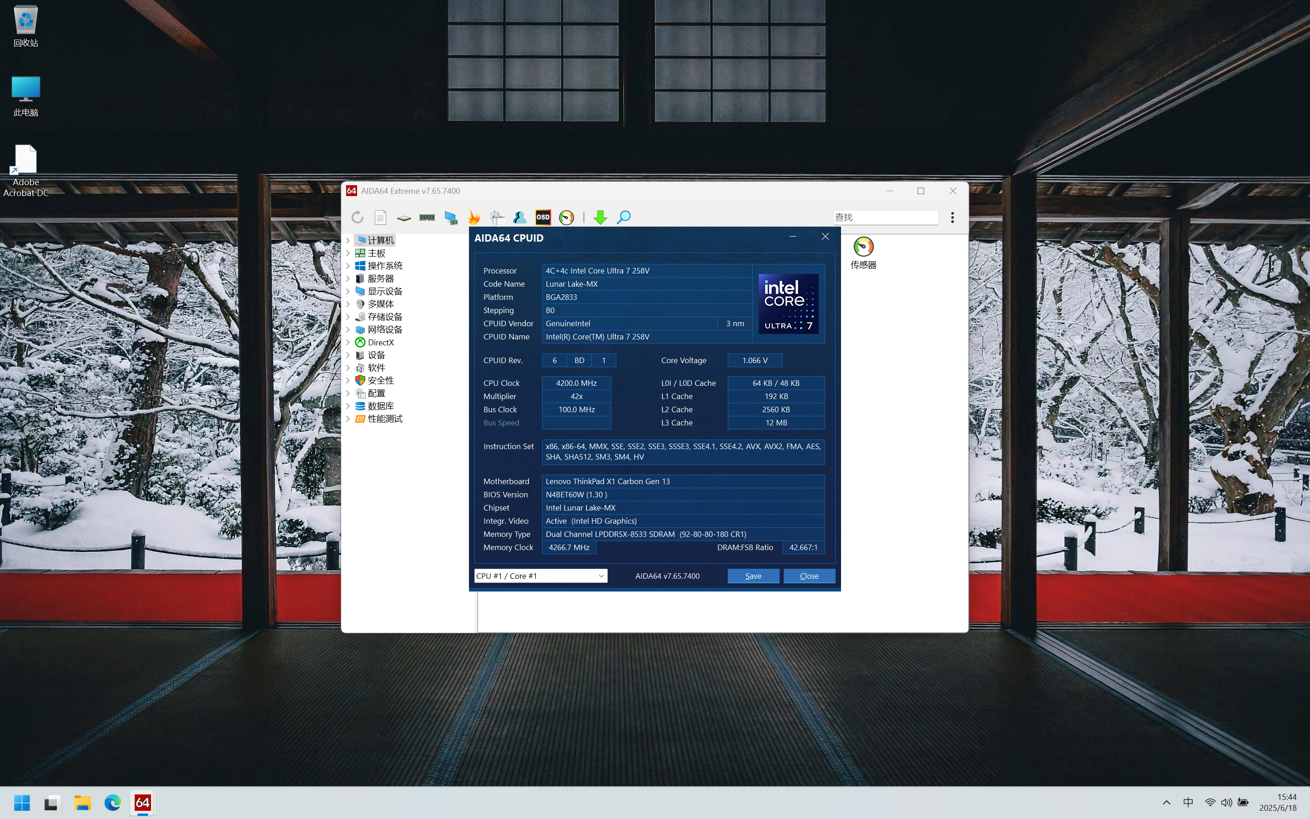Click the memory RAM benchmark toolbar icon

[427, 217]
